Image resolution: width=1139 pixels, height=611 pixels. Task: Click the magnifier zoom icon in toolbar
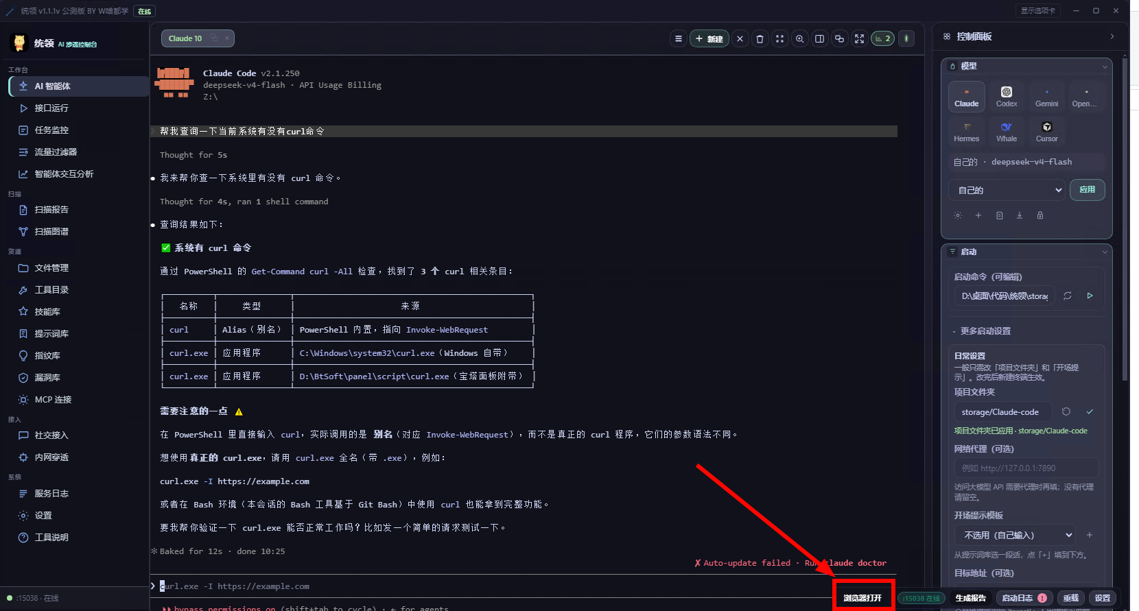click(x=799, y=39)
